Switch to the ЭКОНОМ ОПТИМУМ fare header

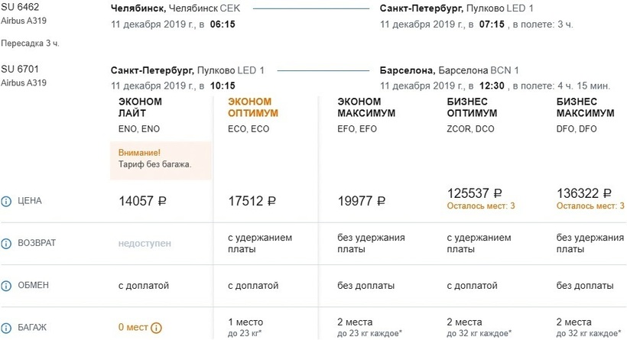point(252,107)
